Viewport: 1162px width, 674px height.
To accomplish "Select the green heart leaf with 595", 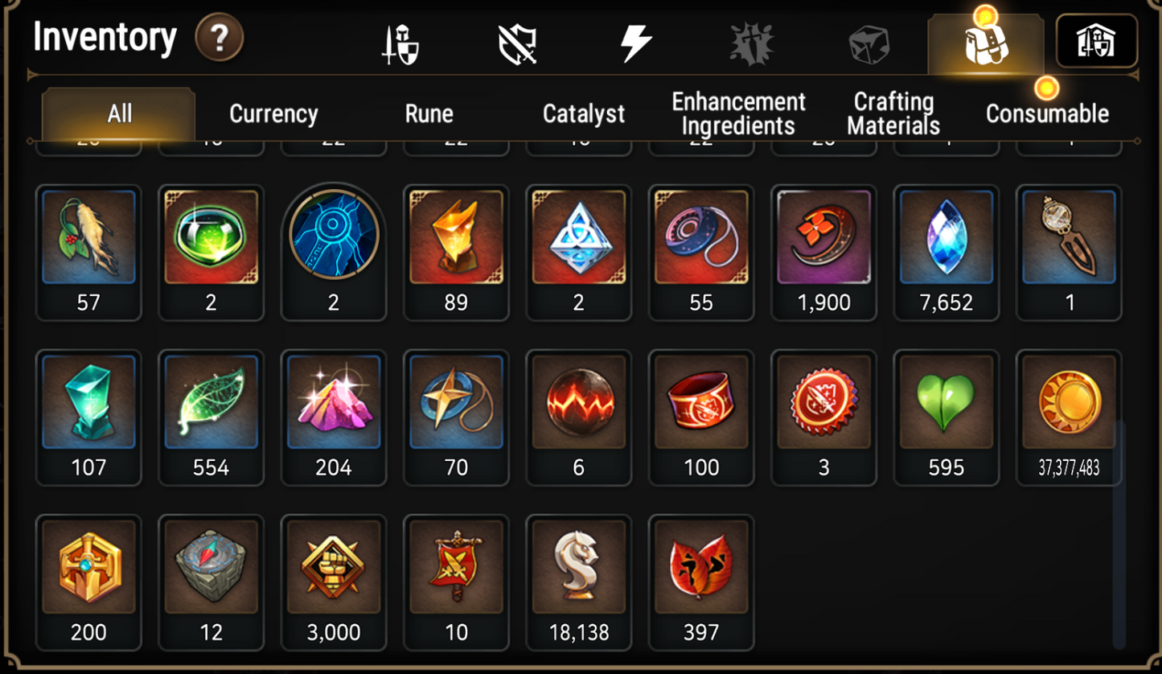I will click(946, 417).
